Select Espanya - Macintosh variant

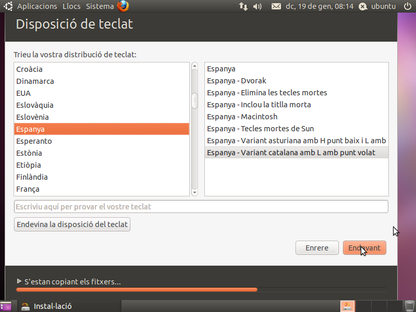click(297, 116)
